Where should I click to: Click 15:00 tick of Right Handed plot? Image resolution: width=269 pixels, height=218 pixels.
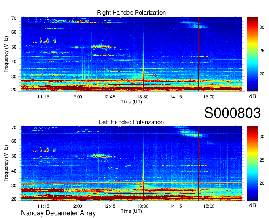click(209, 97)
